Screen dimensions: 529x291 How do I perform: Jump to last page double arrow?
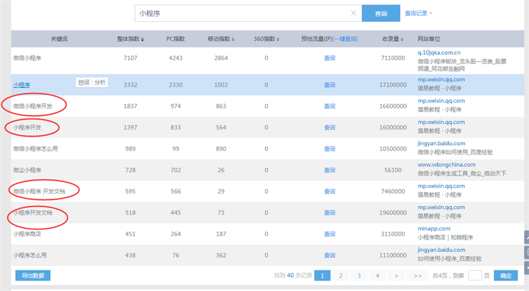(417, 275)
